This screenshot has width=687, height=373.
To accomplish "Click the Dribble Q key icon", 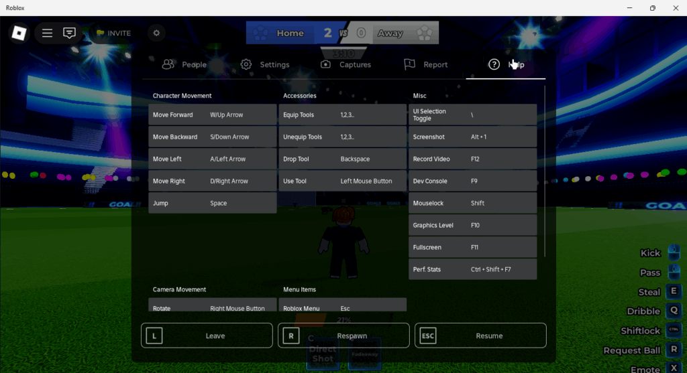I will click(674, 311).
